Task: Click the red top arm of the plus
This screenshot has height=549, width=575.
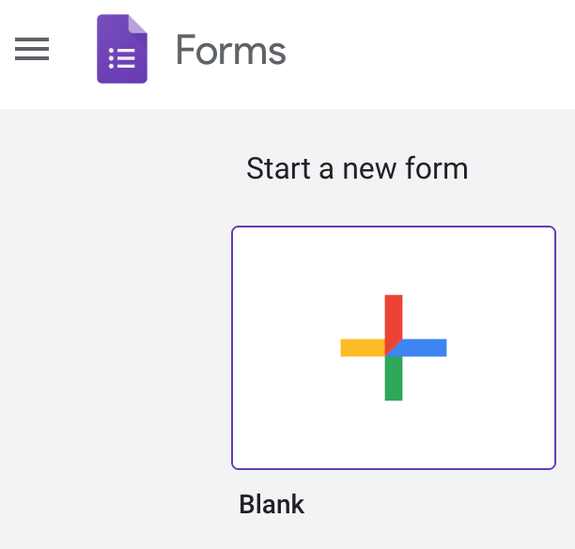Action: (x=394, y=316)
